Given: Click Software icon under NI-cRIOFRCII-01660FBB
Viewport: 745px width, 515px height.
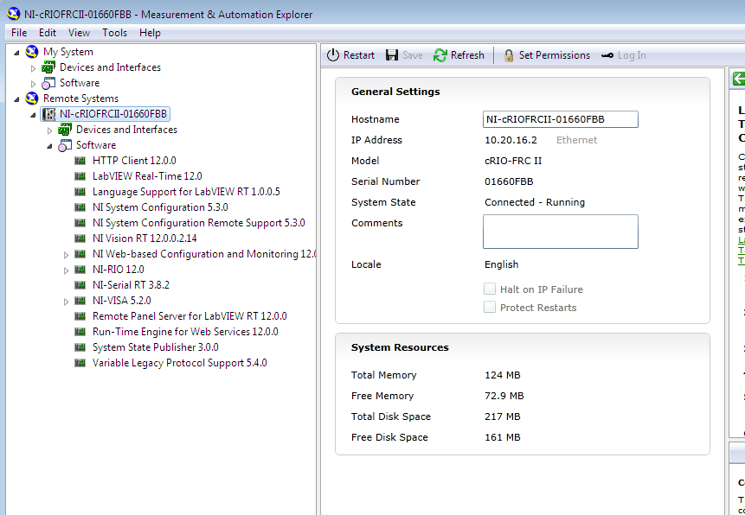Looking at the screenshot, I should pos(65,145).
